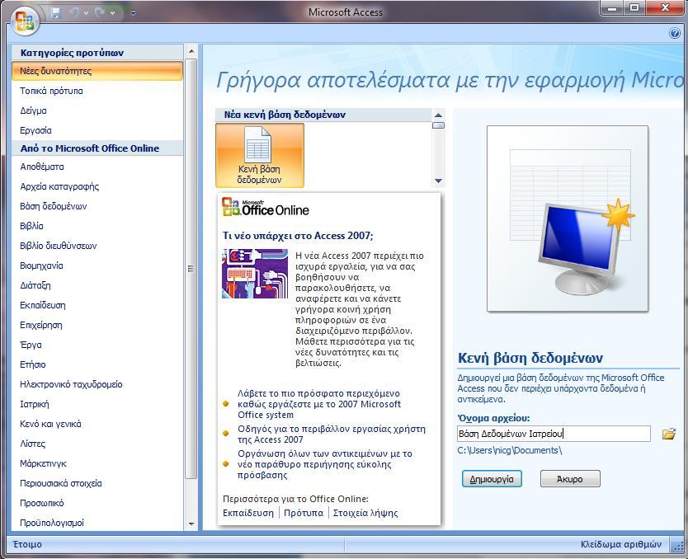Viewport: 688px width, 559px height.
Task: Select Αποθέματα online category
Action: click(97, 167)
